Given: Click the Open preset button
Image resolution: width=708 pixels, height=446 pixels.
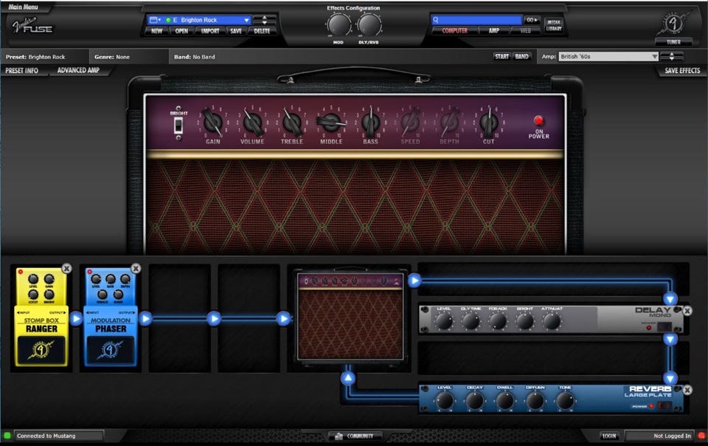Looking at the screenshot, I should (x=181, y=31).
